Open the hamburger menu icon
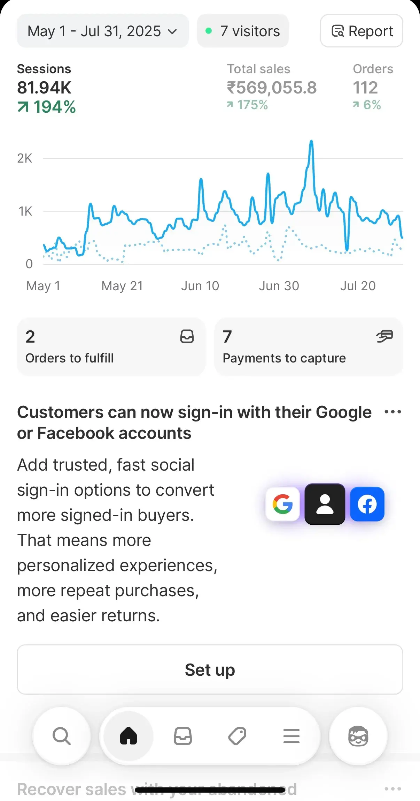420x801 pixels. 291,736
